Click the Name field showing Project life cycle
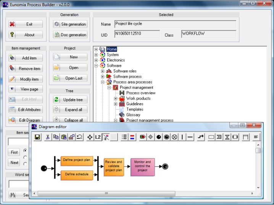This screenshot has width=274, height=205. click(x=175, y=24)
